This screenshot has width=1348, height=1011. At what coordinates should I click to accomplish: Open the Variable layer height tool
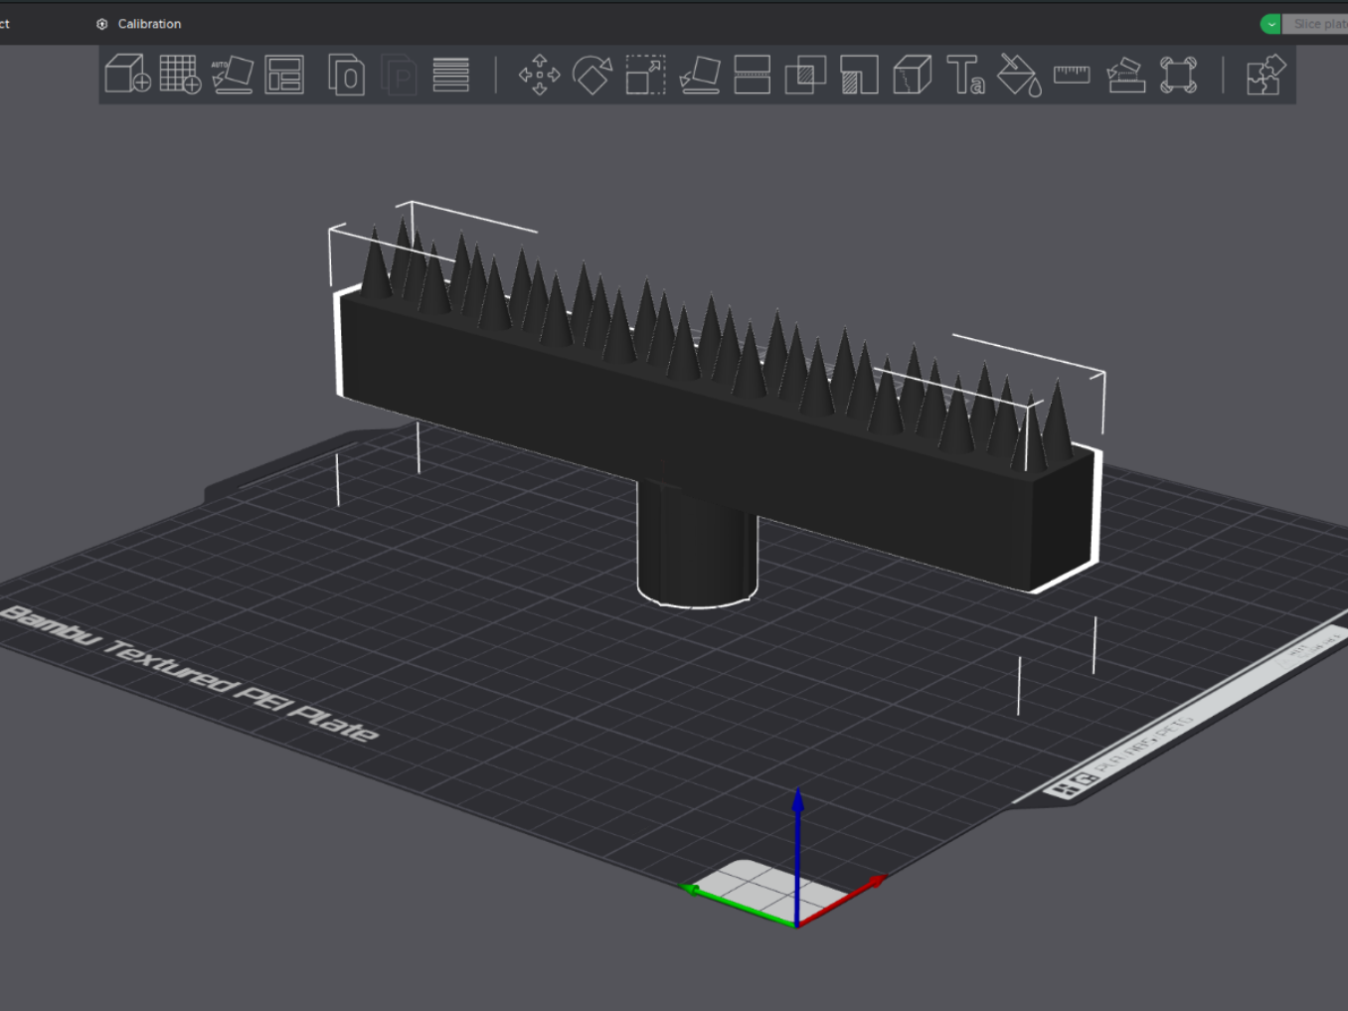(450, 75)
